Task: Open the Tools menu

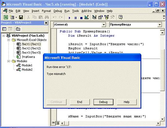Action: pyautogui.click(x=75, y=11)
